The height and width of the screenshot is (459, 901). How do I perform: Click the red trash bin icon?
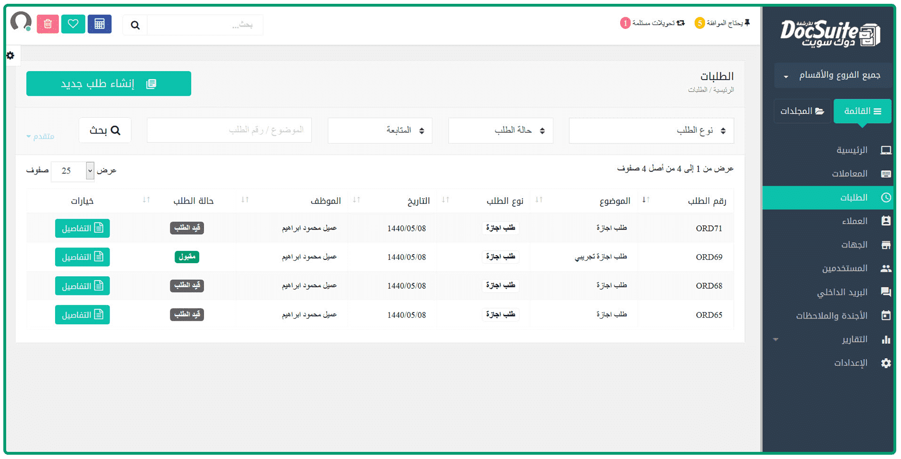click(x=47, y=24)
